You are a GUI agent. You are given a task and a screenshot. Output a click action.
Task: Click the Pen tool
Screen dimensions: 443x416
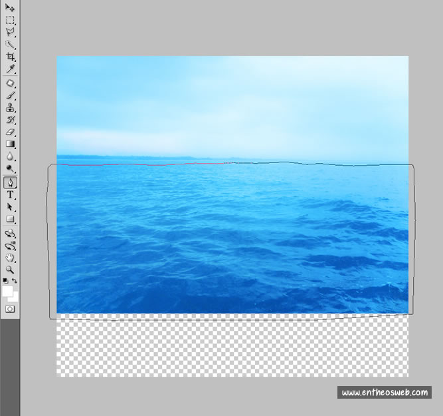[10, 182]
